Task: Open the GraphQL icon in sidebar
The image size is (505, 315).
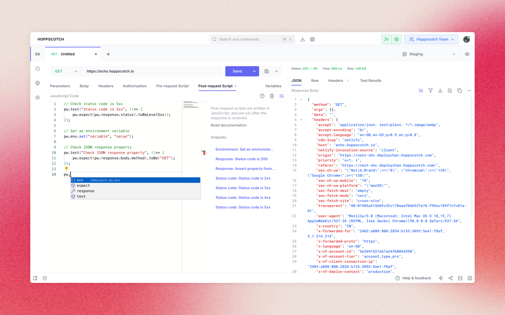Action: [x=37, y=69]
